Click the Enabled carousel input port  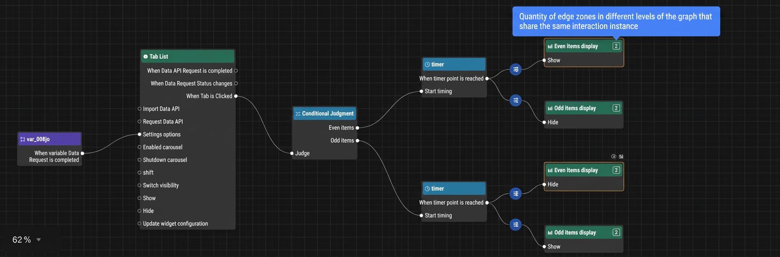[139, 147]
